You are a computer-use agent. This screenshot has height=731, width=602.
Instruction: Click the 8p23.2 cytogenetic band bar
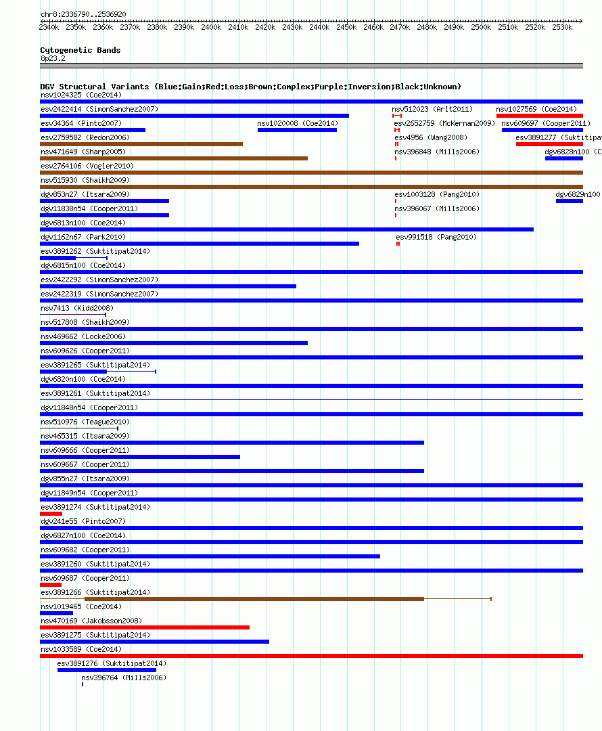pyautogui.click(x=311, y=66)
